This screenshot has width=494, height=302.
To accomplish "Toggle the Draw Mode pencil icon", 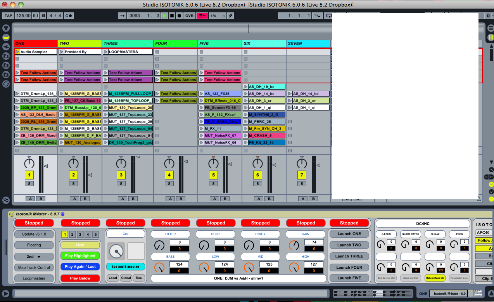I will point(231,16).
